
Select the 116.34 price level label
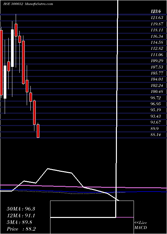[x=157, y=36]
